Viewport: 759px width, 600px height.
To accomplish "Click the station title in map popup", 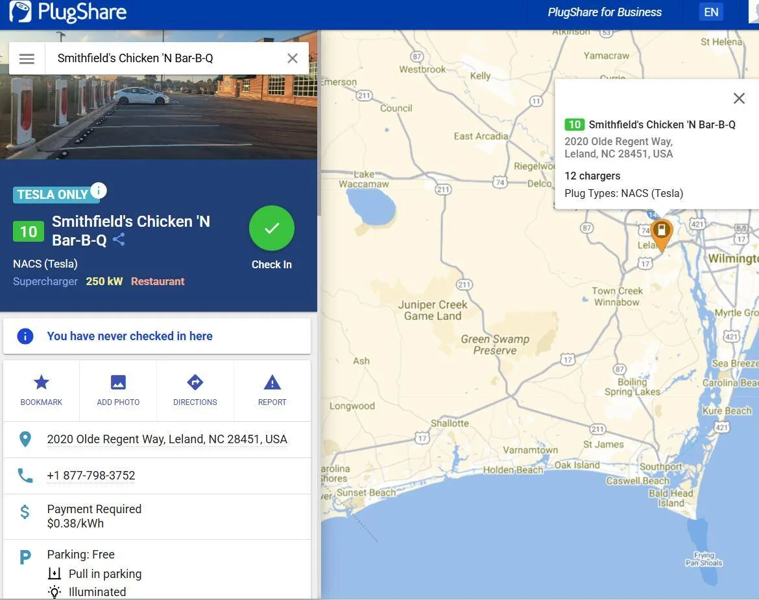I will coord(662,125).
